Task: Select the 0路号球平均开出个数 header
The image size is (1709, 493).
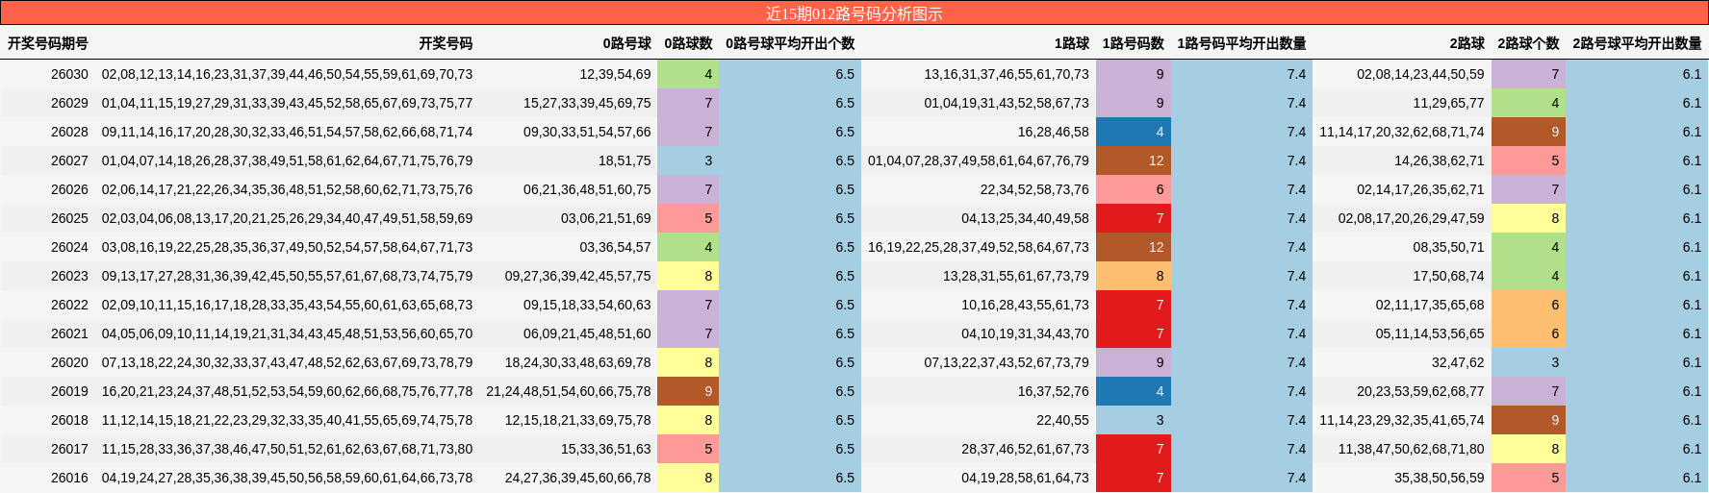Action: pos(790,43)
